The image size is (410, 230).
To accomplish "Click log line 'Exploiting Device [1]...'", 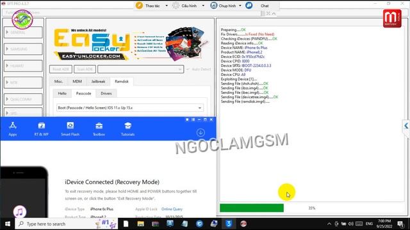I will [x=239, y=79].
